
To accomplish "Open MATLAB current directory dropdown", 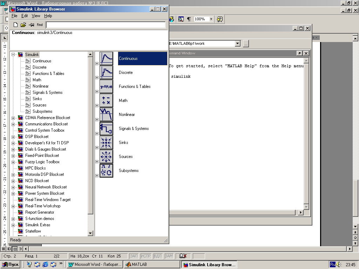I will click(x=238, y=43).
